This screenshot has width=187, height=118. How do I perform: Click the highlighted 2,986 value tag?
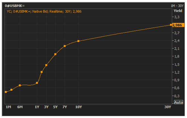coord(178,25)
